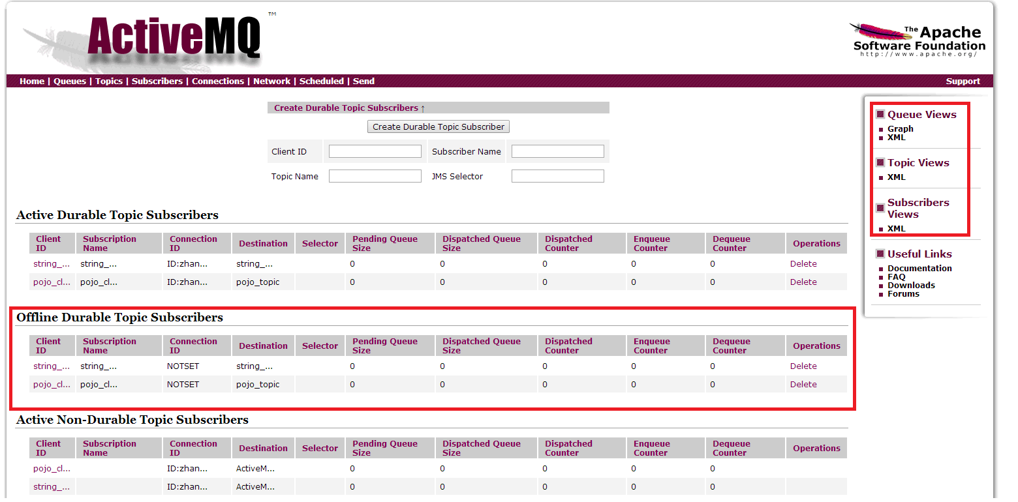This screenshot has height=502, width=1018.
Task: Open the string_ client ID in Active Non-Durable table
Action: (52, 487)
